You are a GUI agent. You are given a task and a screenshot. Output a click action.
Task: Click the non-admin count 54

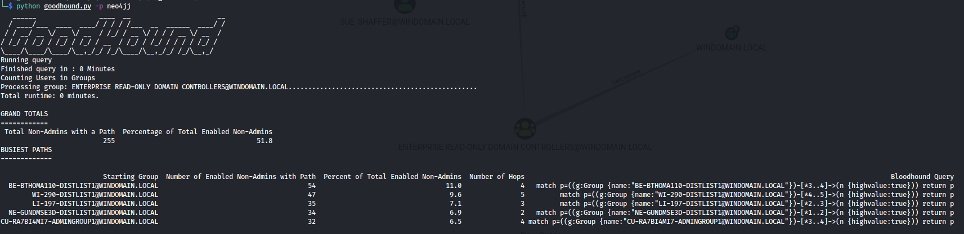click(x=312, y=186)
